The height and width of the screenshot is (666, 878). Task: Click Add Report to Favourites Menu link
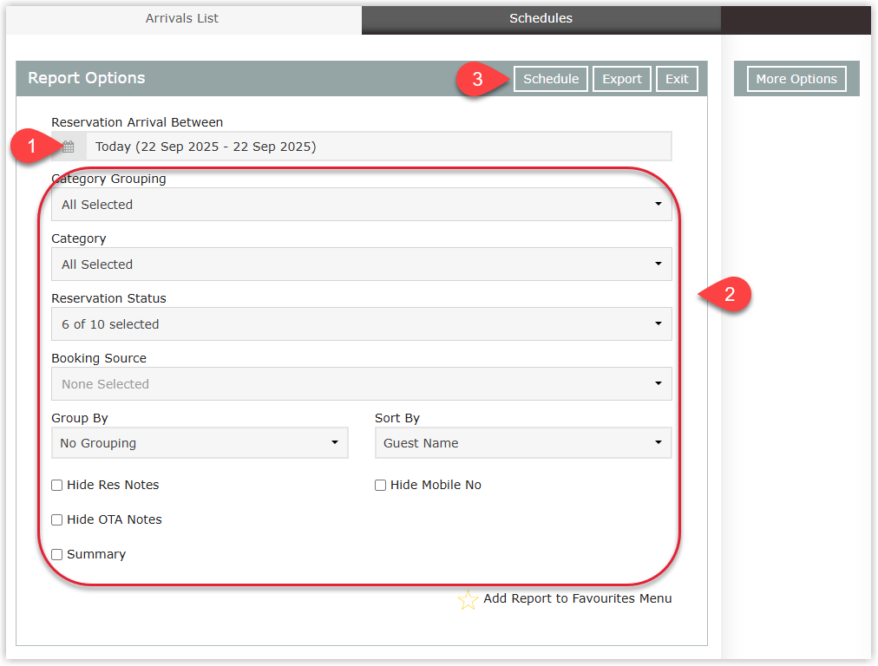577,599
